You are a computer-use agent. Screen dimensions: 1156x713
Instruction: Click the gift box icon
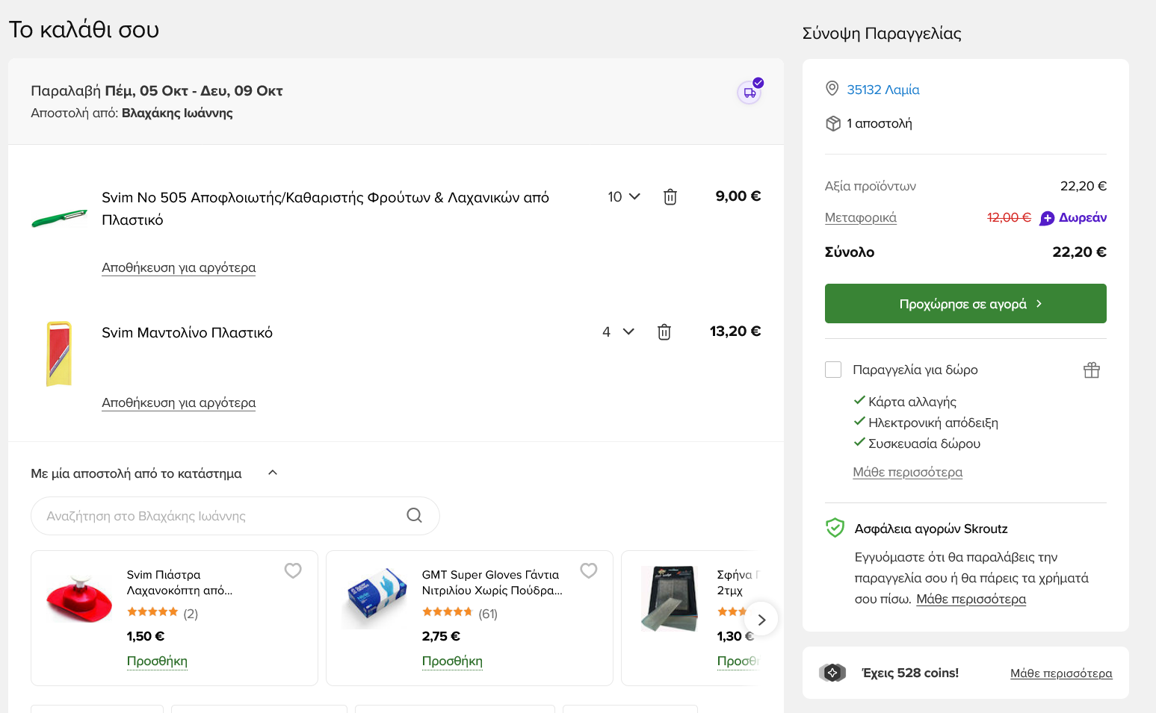point(1092,370)
